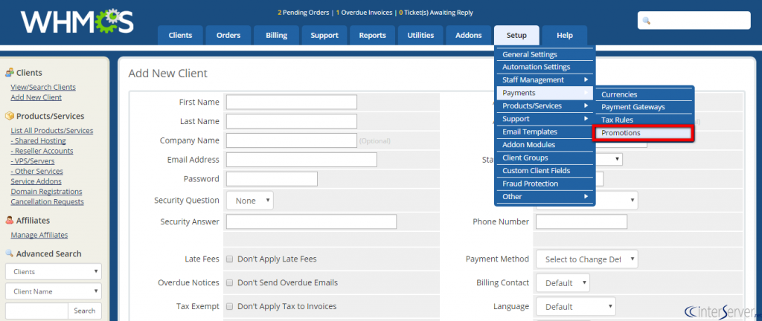The height and width of the screenshot is (321, 762).
Task: Open the Help navigation tab
Action: (565, 36)
